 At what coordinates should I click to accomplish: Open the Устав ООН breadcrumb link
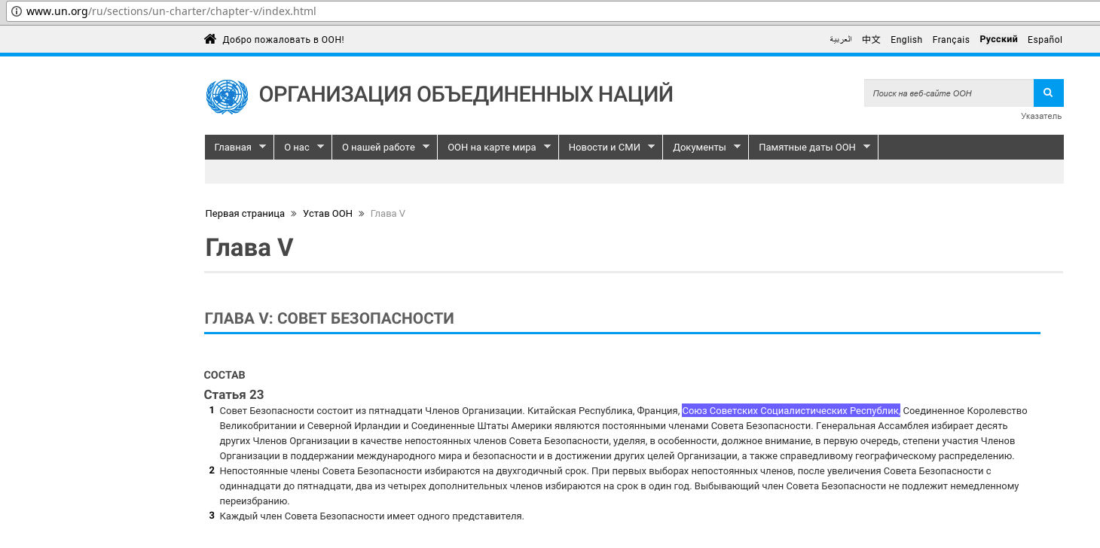328,214
